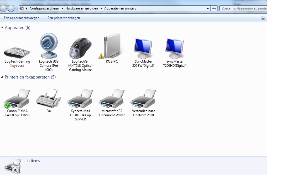Click Een printer toevoegen
The width and height of the screenshot is (281, 176).
tap(64, 18)
